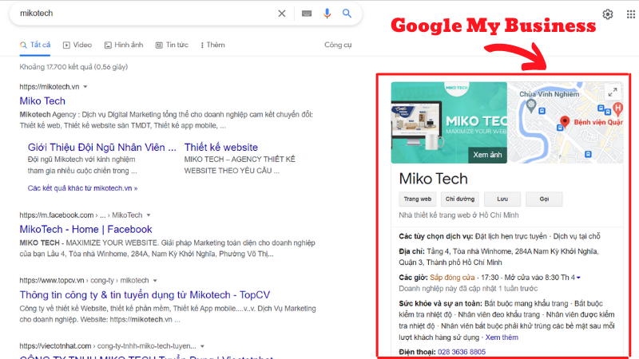Expand dropdown arrow next to topcv.vn URL

(x=155, y=281)
